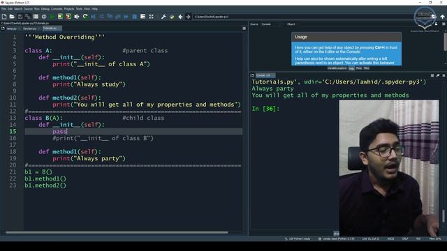This screenshot has width=447, height=251.
Task: Click the In [36]: console prompt
Action: coord(265,109)
